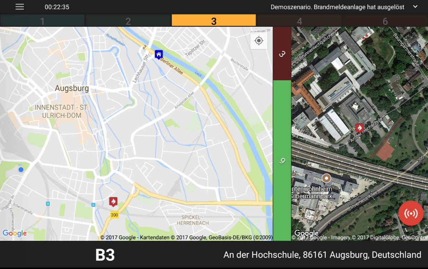Click the fire marker on satellite map
The width and height of the screenshot is (428, 269).
[x=359, y=127]
